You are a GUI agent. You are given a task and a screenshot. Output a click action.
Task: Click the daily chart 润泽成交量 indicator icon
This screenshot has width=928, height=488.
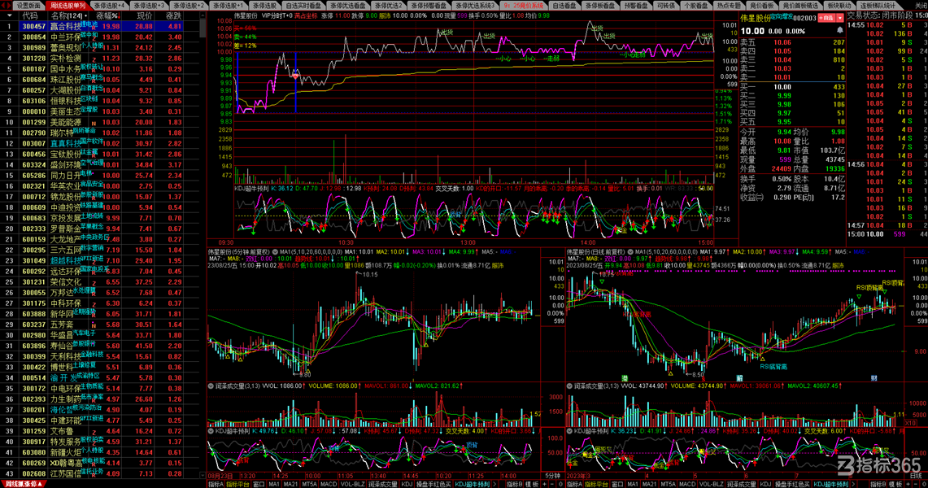569,386
